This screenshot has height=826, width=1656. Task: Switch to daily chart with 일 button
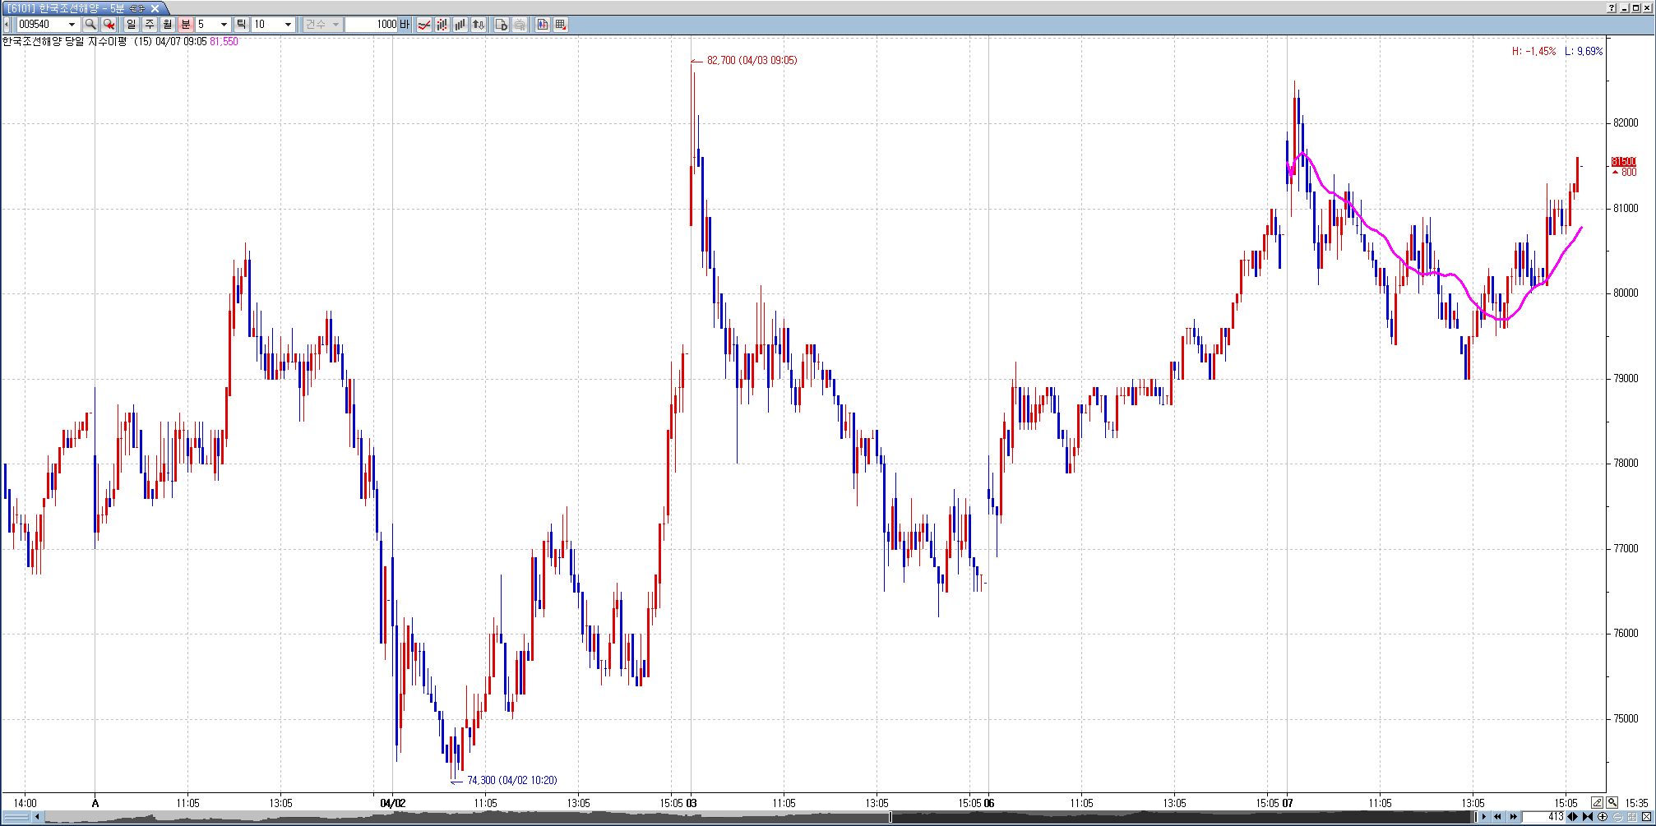pyautogui.click(x=132, y=25)
